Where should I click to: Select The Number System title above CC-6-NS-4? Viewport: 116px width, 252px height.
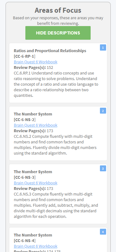pos(33,235)
